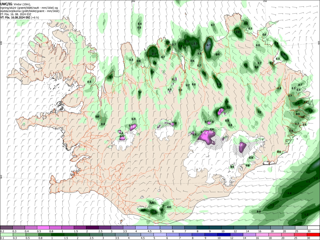Click the 4.1 precipitation value on the map
Viewport: 320px width, 240px height.
[209, 45]
